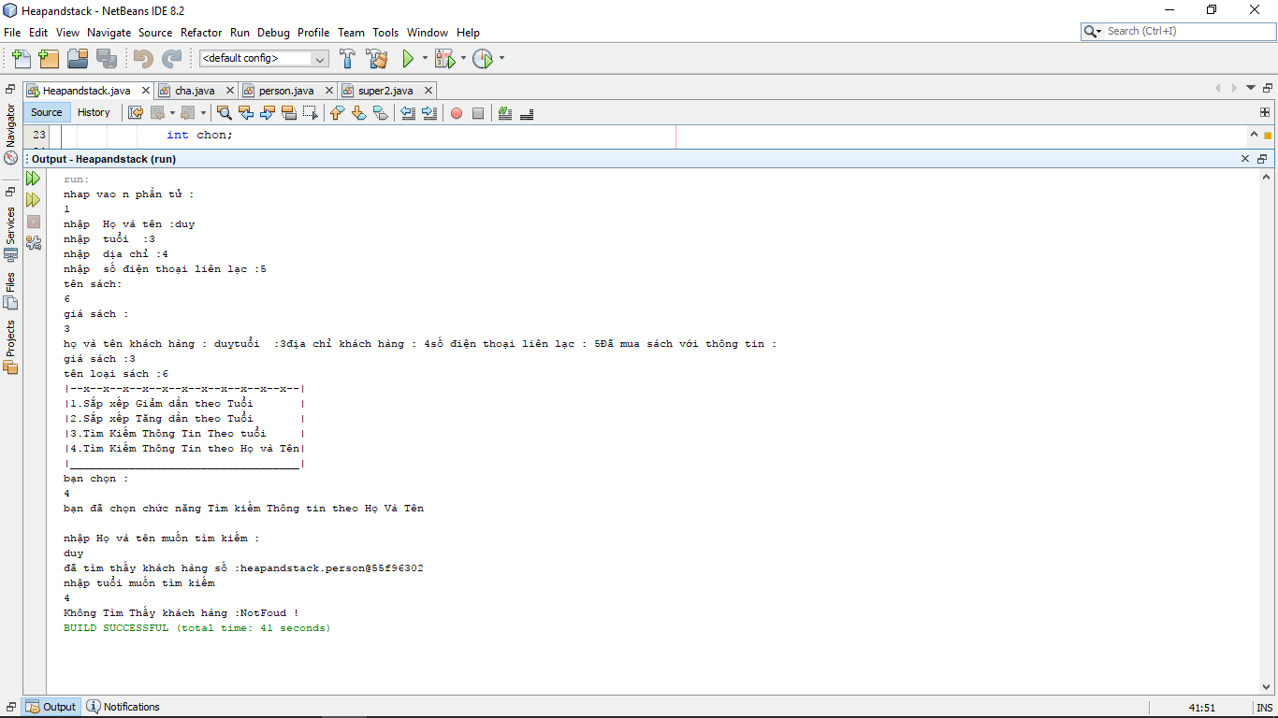Screen dimensions: 1278x718
Task: Click the Build Project hammer icon
Action: pyautogui.click(x=347, y=59)
